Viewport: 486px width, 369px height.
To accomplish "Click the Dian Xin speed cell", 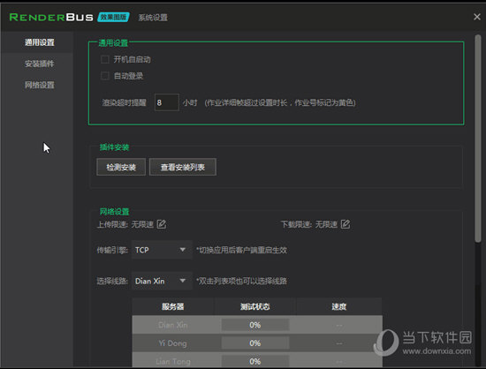I will [339, 325].
